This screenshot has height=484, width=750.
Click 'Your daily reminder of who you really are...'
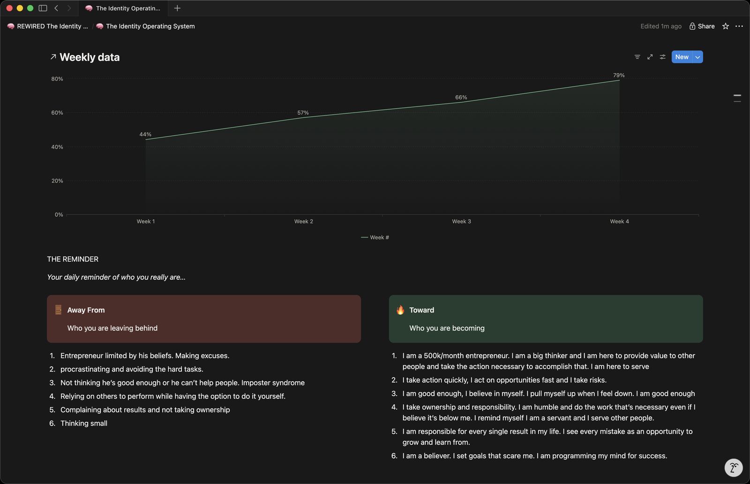(x=116, y=277)
